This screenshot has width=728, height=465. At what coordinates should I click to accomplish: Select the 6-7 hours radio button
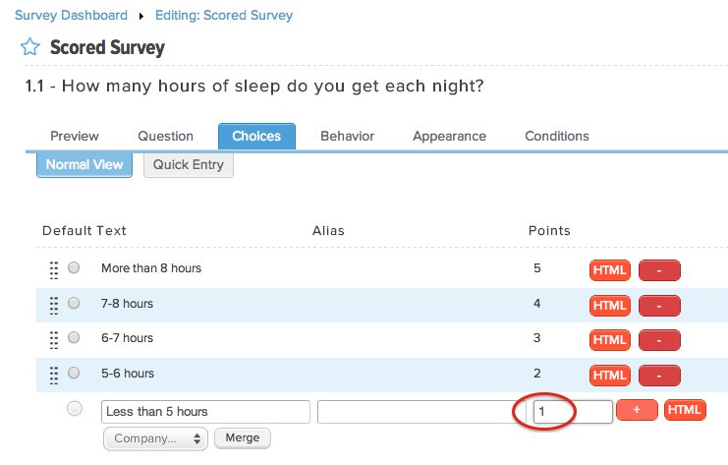coord(74,337)
